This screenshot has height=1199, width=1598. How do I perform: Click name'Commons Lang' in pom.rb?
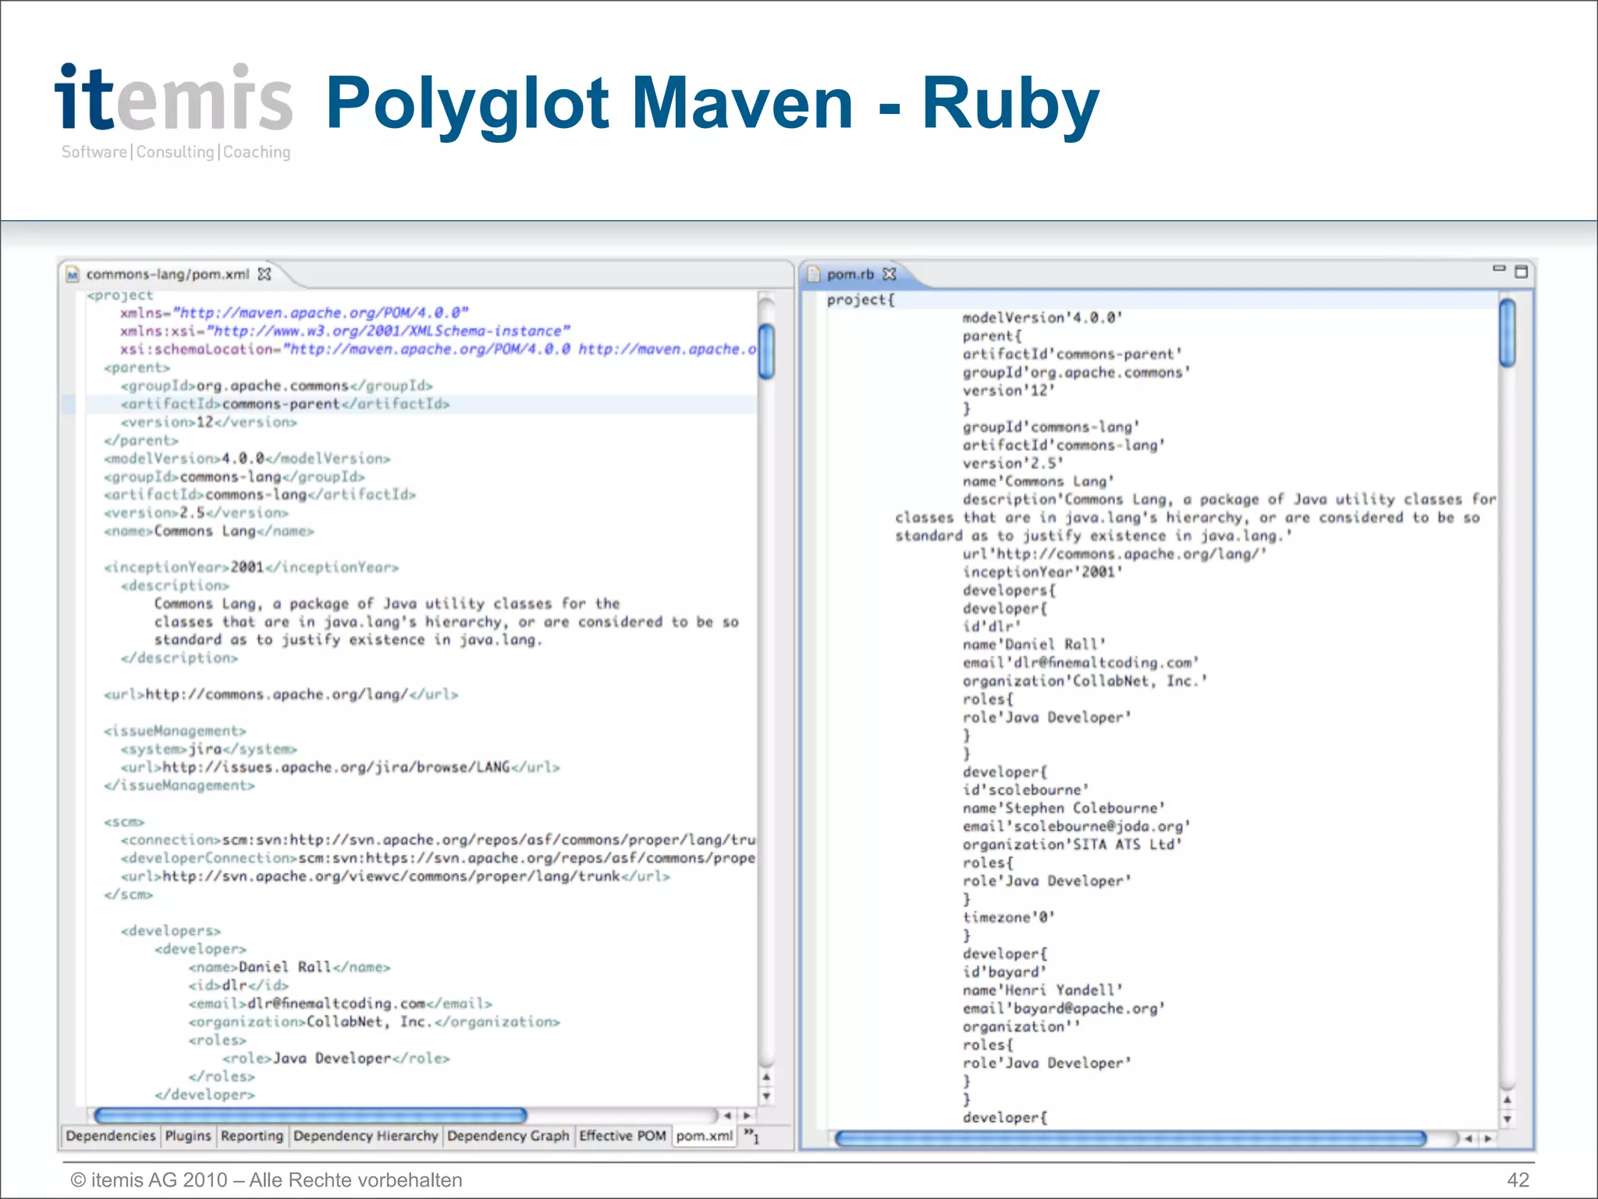[1039, 482]
